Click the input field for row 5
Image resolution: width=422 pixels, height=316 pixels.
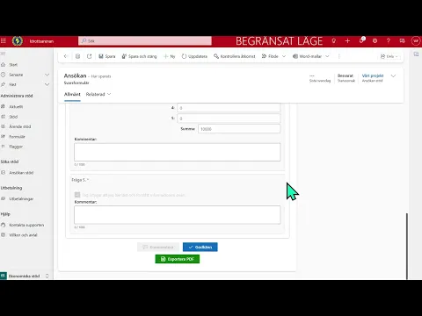pyautogui.click(x=229, y=118)
